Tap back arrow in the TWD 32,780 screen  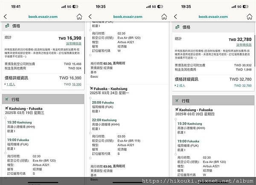click(x=175, y=17)
